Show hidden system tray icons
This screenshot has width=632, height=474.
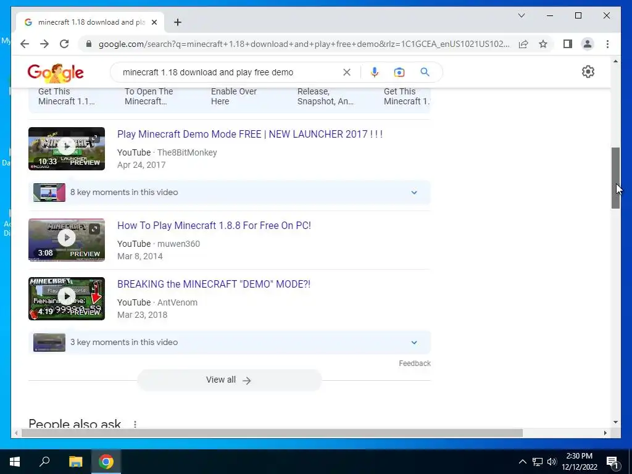(522, 462)
